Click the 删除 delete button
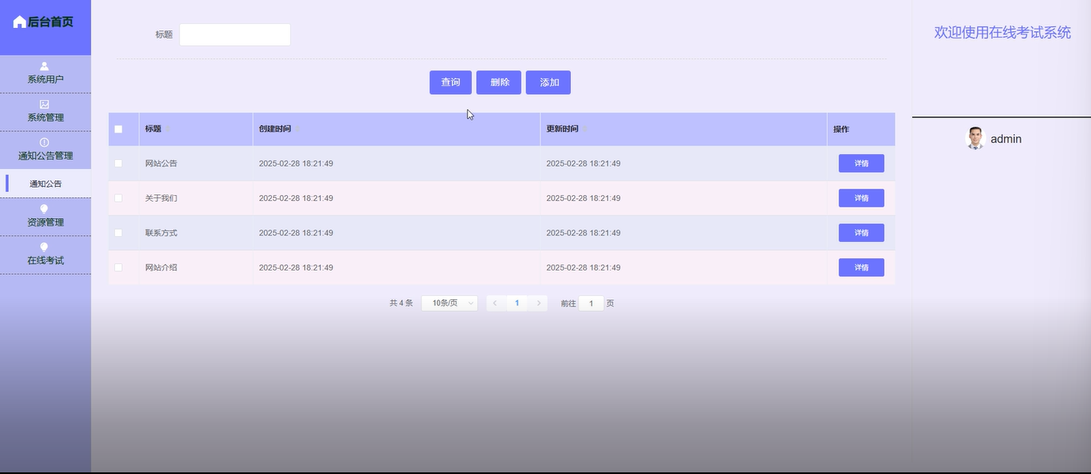1091x474 pixels. [499, 82]
